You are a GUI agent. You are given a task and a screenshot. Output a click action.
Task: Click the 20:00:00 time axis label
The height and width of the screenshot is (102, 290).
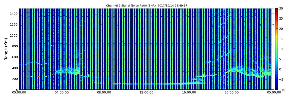[x=231, y=93]
